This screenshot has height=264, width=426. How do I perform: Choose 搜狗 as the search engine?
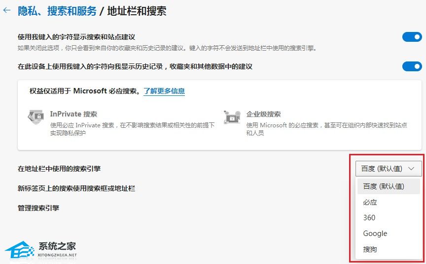(x=389, y=249)
